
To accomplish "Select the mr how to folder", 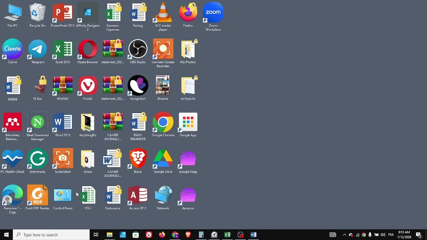I will 188,89.
